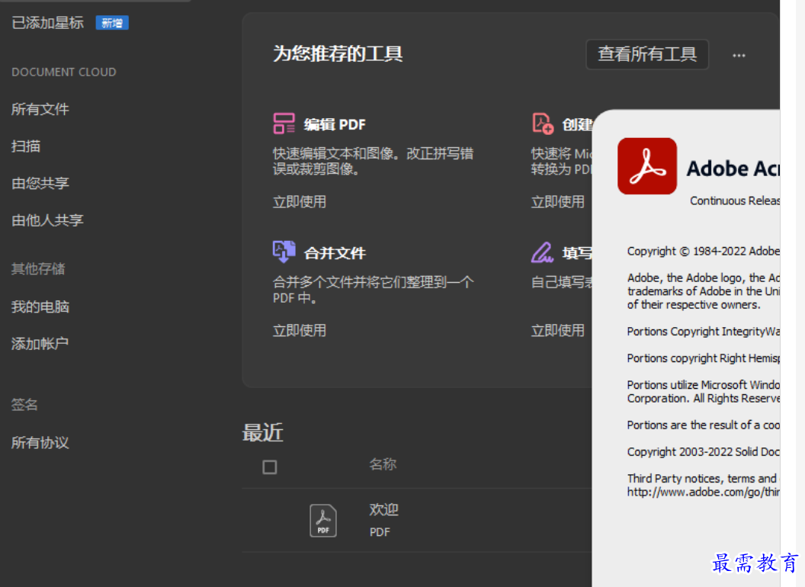Click the third party notices URL in About dialog
This screenshot has width=805, height=587.
[704, 492]
